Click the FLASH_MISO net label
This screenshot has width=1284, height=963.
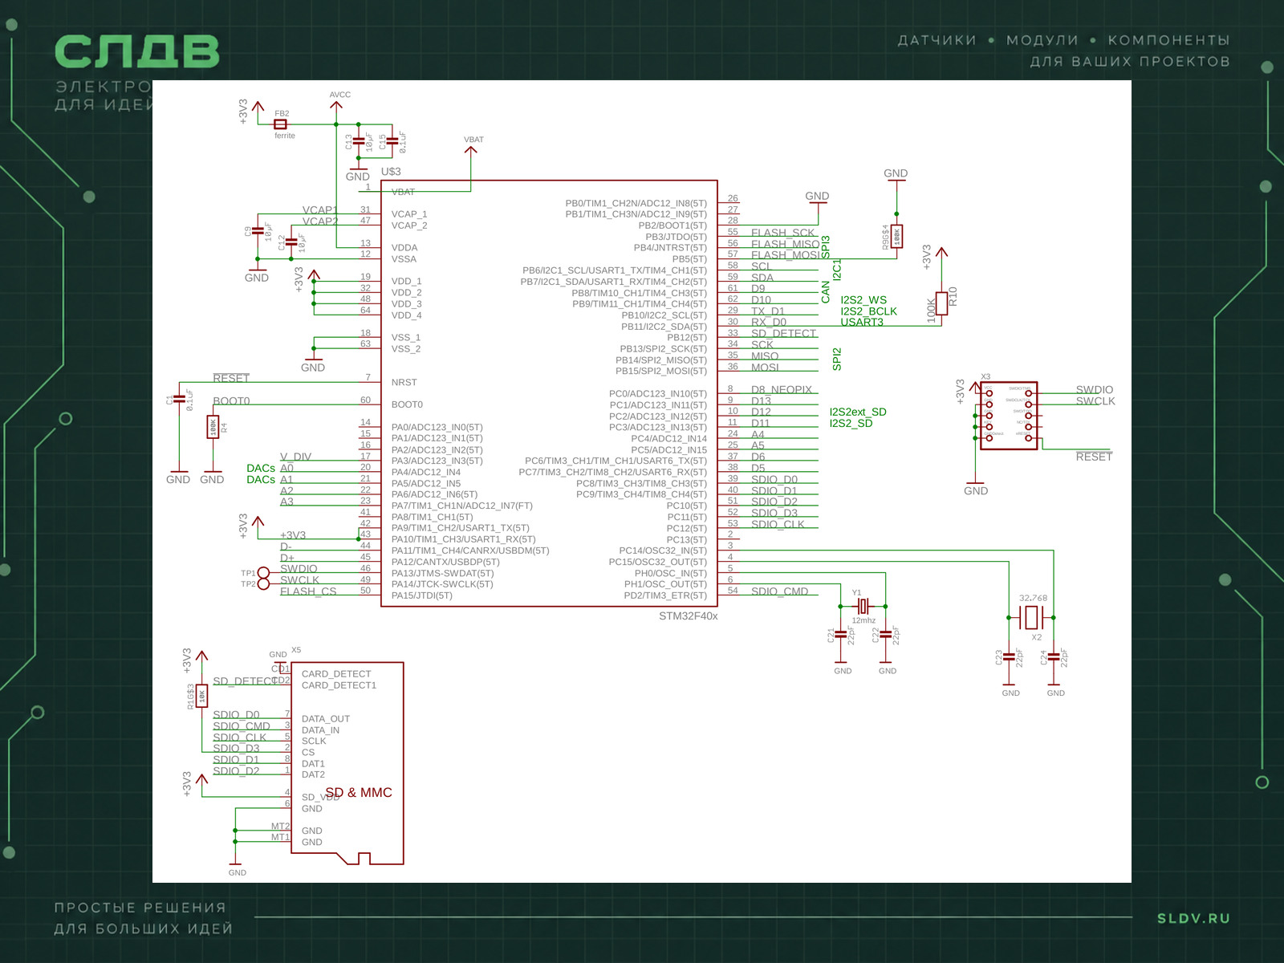click(785, 244)
